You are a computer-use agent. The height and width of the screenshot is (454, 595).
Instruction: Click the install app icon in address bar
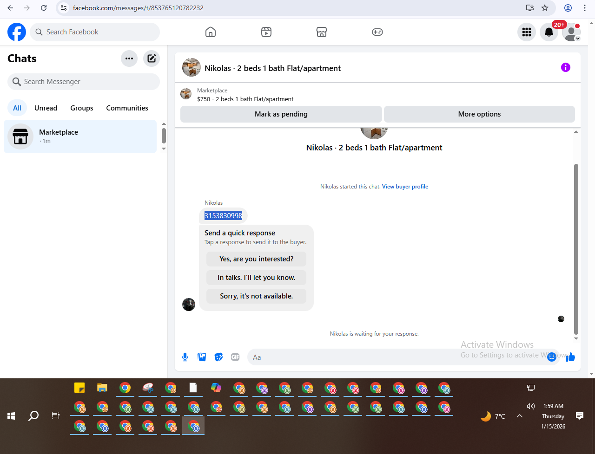pyautogui.click(x=529, y=8)
